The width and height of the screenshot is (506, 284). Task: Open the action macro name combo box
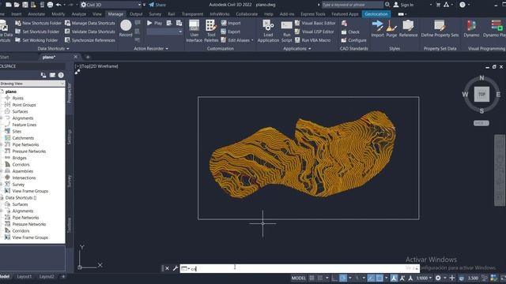[x=164, y=32]
